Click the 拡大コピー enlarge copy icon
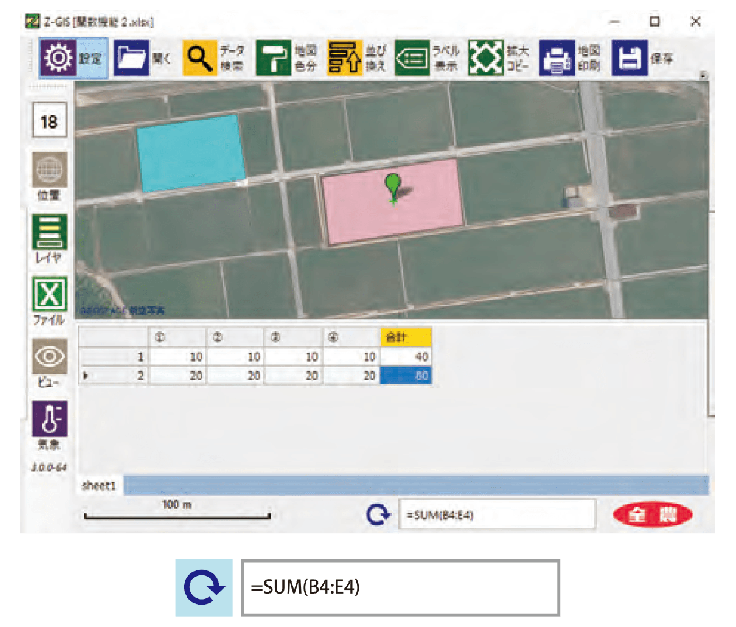The height and width of the screenshot is (627, 736). click(485, 58)
